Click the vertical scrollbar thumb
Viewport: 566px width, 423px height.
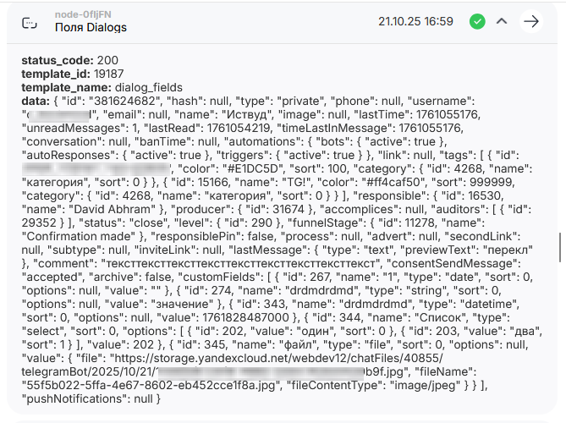559,246
